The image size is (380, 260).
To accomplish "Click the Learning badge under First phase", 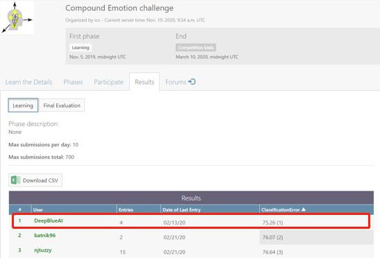I will tap(81, 48).
